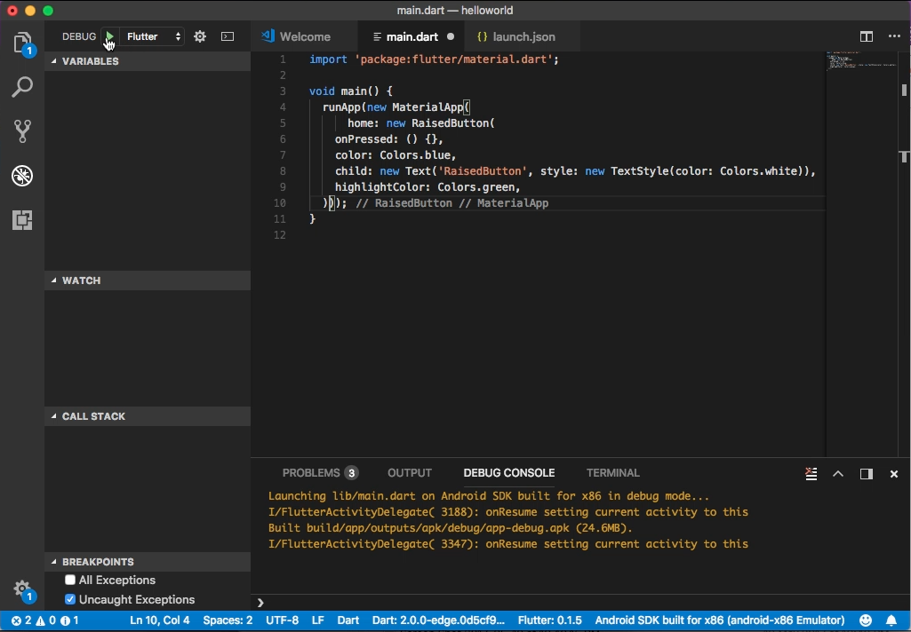Click the errors count in status bar

(x=21, y=620)
